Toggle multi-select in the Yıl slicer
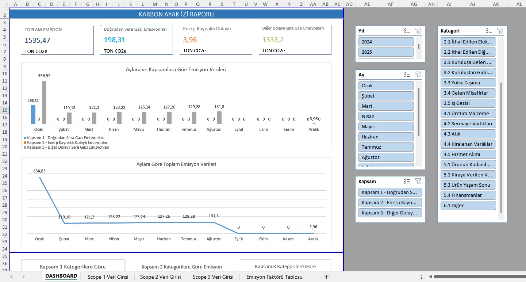The image size is (526, 282). click(407, 31)
